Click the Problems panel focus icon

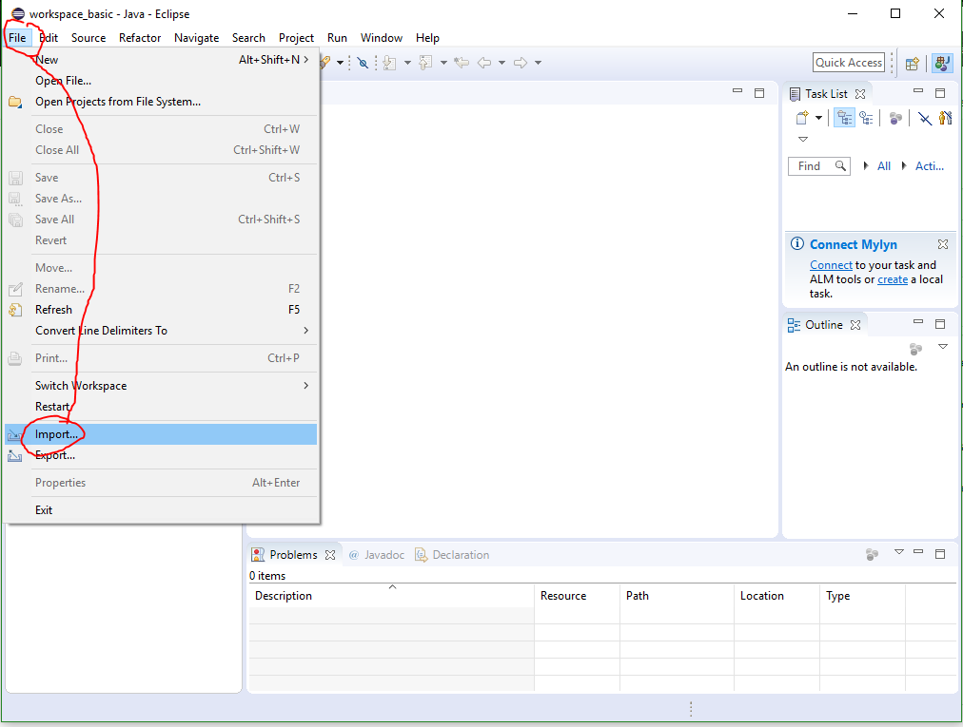pyautogui.click(x=872, y=555)
